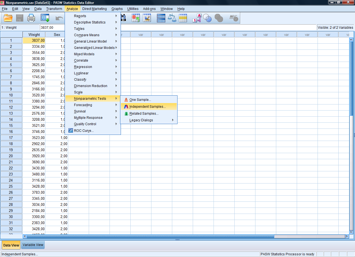This screenshot has height=257, width=355.
Task: Click the Print icon in toolbar
Action: coord(31,18)
